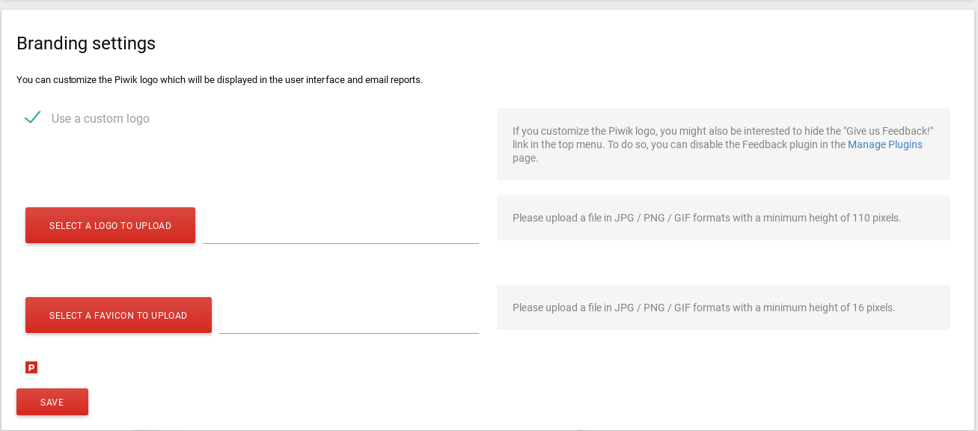The width and height of the screenshot is (978, 431).
Task: Click the "Use a custom logo" label
Action: 100,118
